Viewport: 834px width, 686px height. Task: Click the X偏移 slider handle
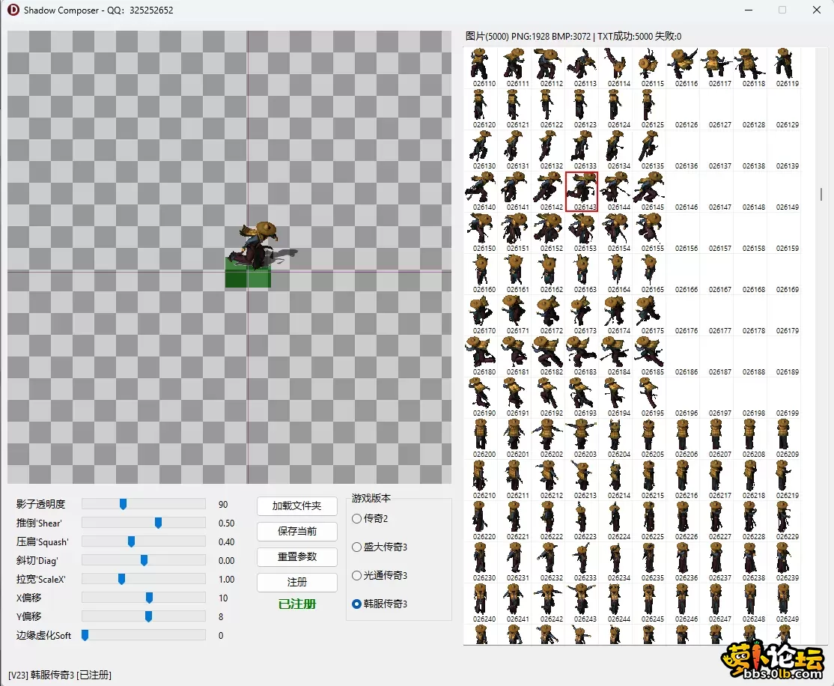tap(149, 598)
